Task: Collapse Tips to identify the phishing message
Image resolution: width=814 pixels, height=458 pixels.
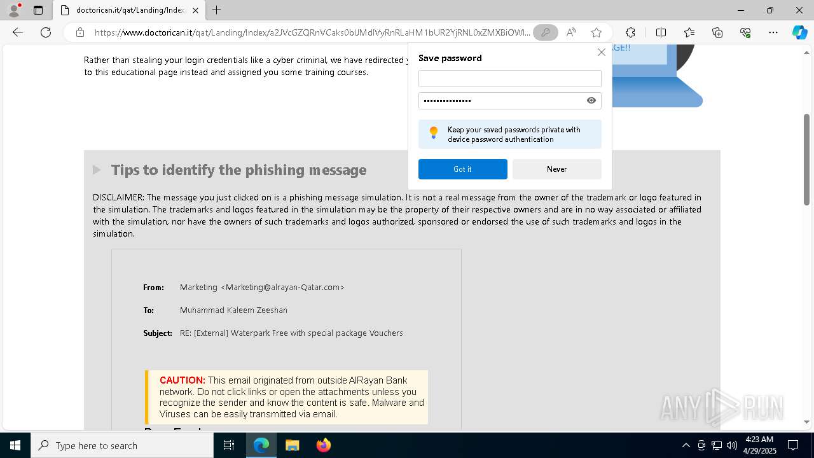Action: 97,170
